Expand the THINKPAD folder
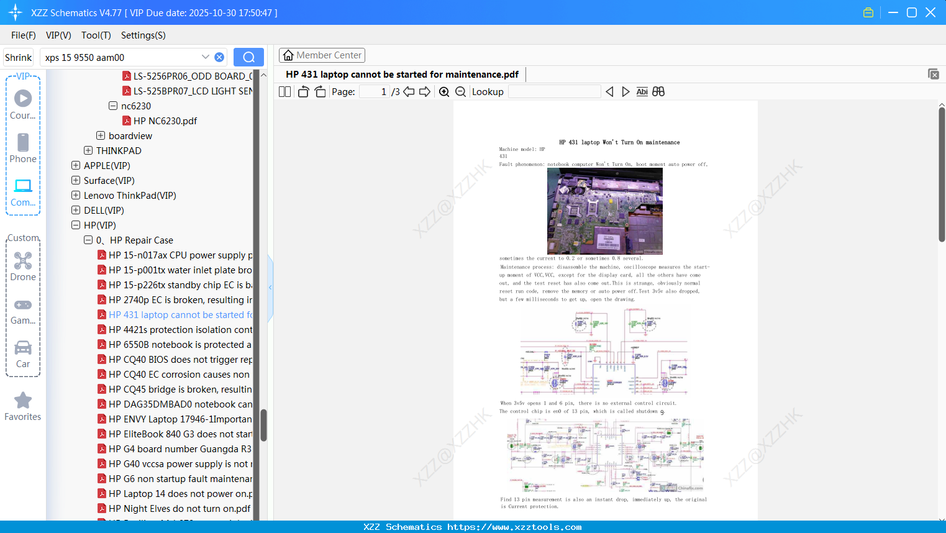946x533 pixels. pos(88,150)
